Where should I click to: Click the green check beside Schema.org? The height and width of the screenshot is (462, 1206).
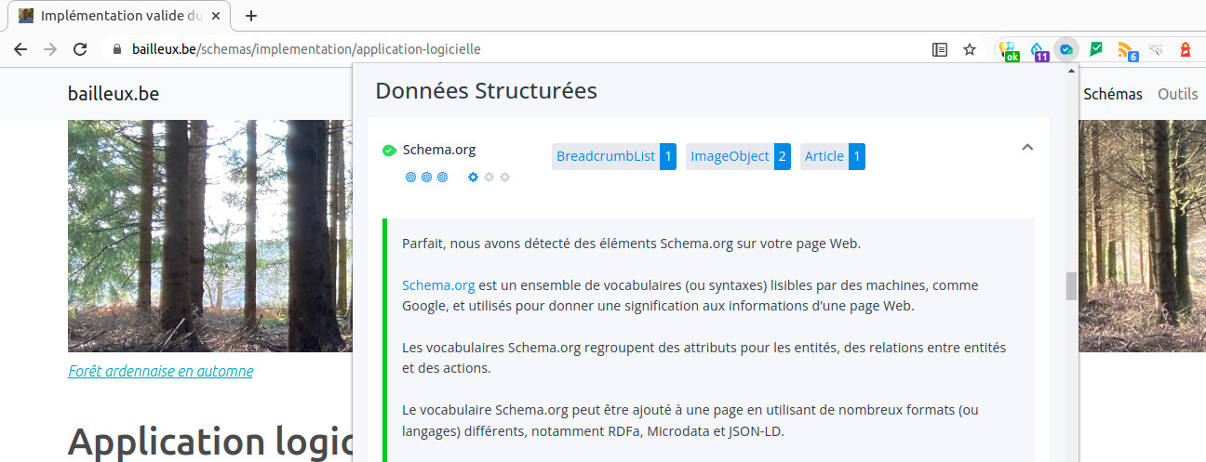coord(389,151)
